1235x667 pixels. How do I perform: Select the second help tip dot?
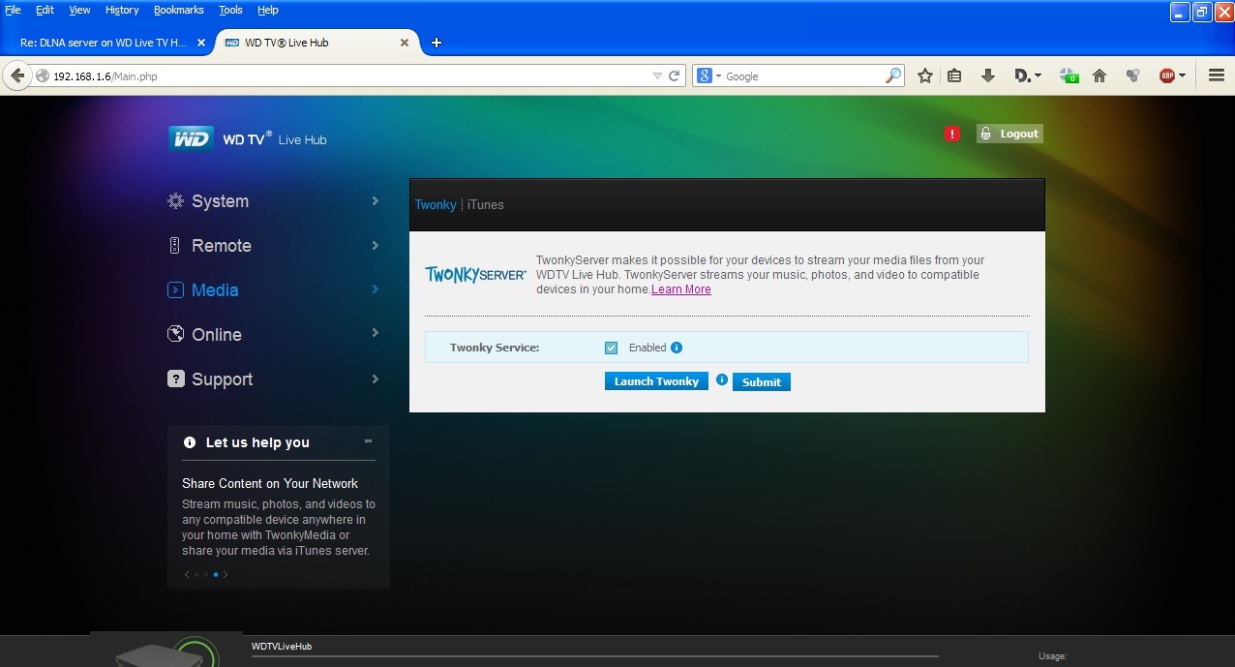205,574
